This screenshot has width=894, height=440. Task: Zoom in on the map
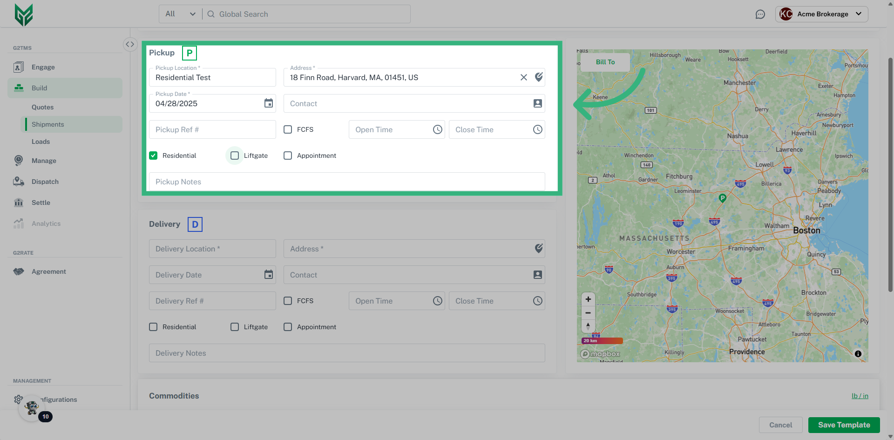588,299
